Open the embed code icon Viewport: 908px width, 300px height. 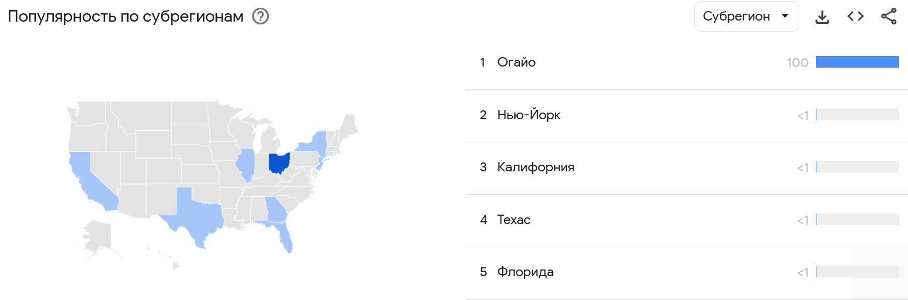(x=855, y=17)
